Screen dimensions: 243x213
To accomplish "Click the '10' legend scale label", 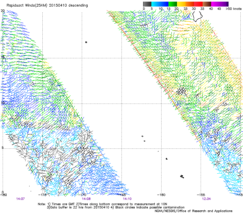I will (161, 9).
